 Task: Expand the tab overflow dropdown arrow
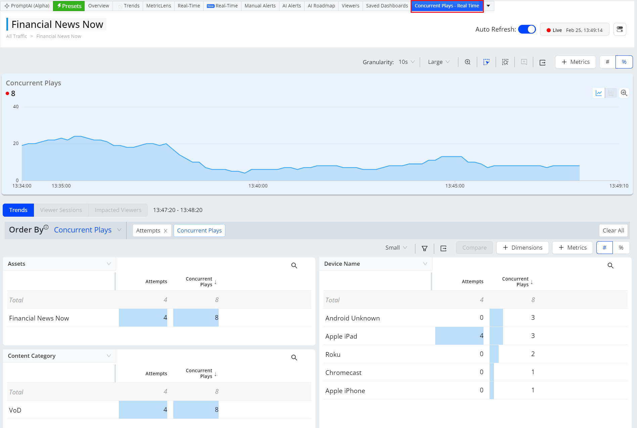(489, 6)
